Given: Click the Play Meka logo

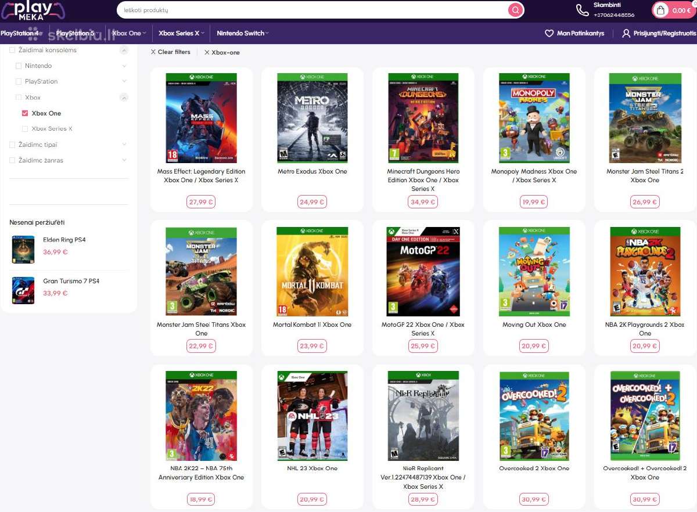Looking at the screenshot, I should pos(33,11).
